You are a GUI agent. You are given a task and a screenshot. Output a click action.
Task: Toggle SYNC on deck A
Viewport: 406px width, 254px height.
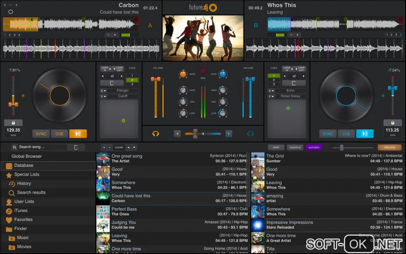41,134
